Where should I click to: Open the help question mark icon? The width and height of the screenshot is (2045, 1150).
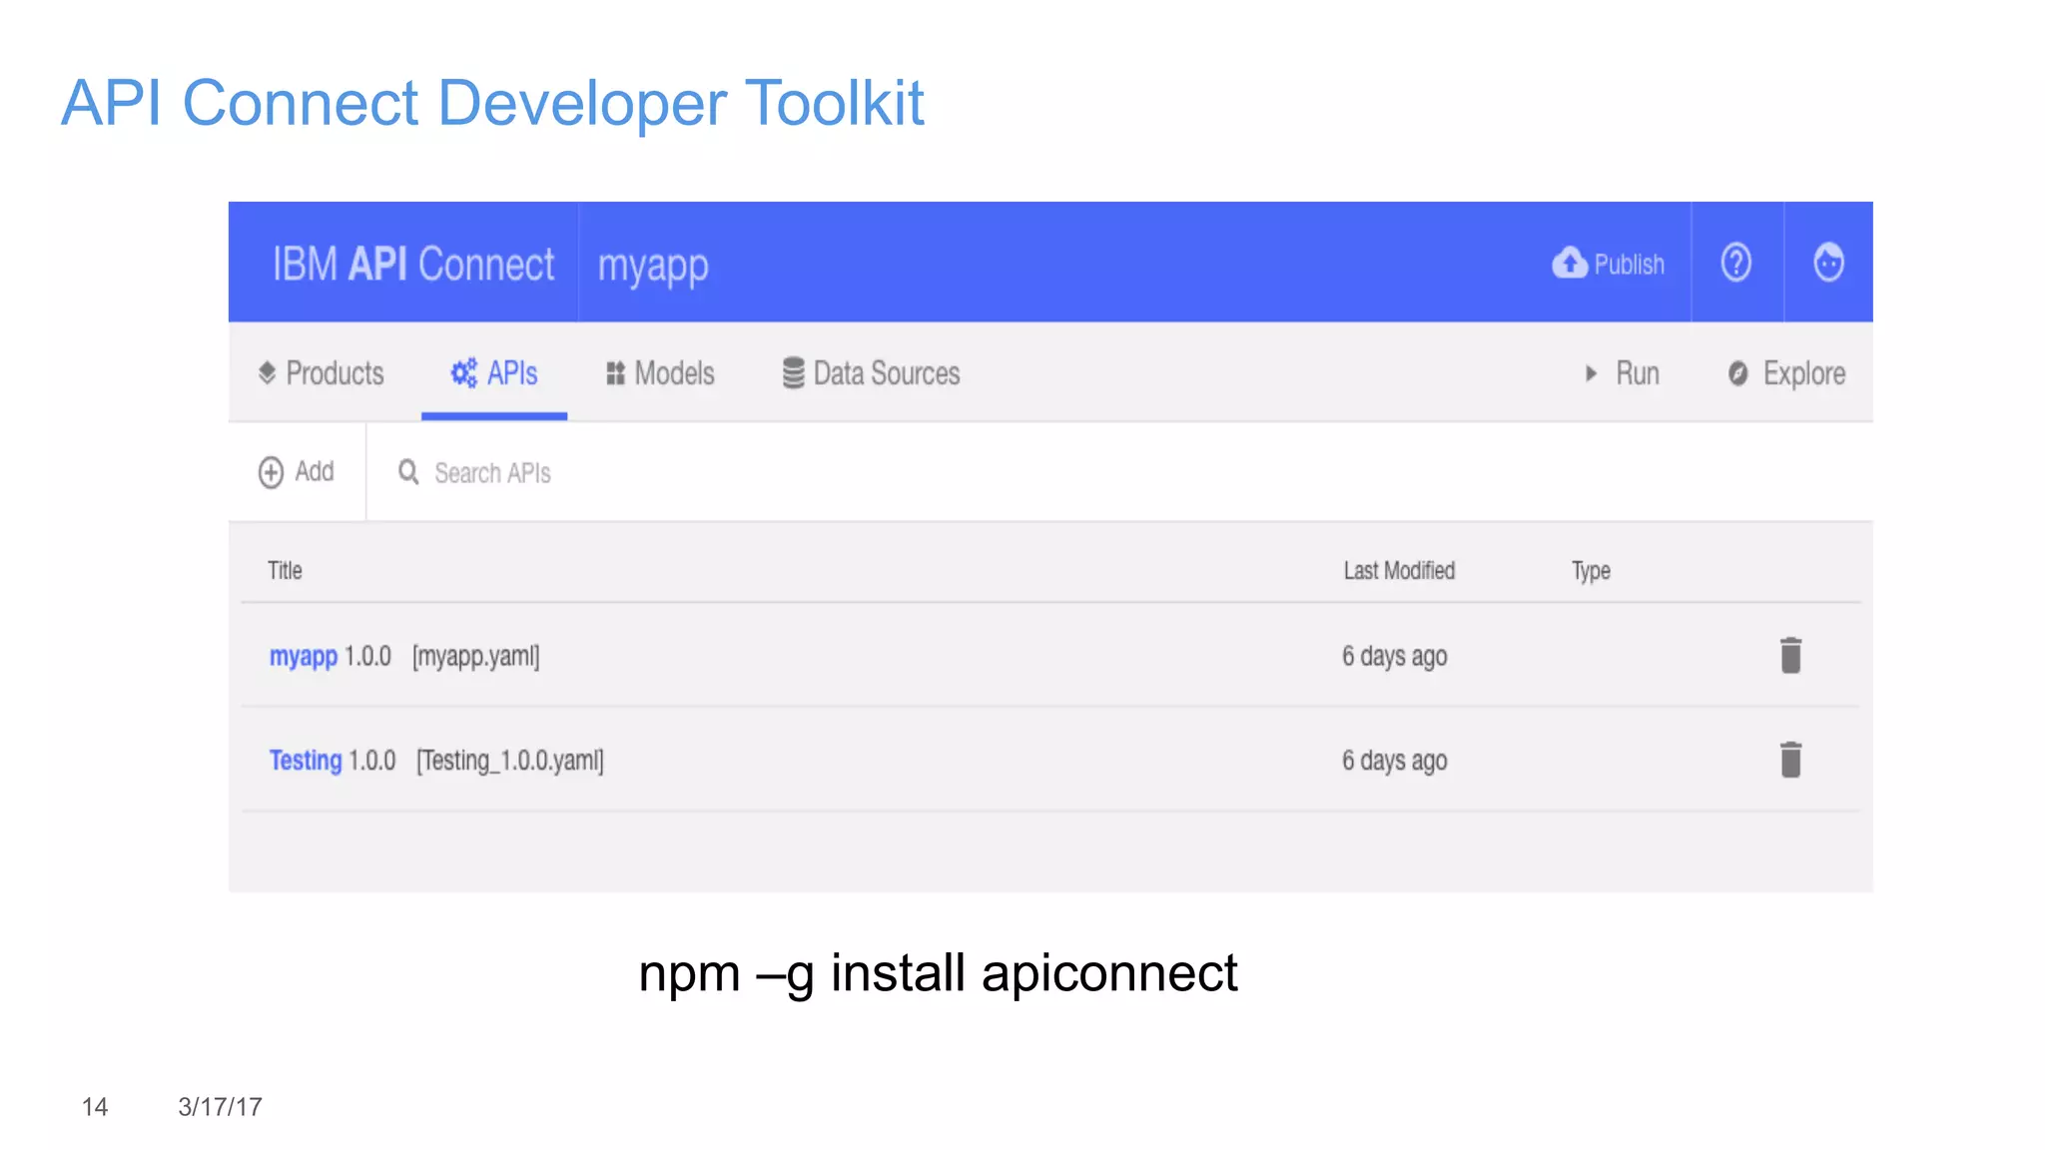point(1736,263)
